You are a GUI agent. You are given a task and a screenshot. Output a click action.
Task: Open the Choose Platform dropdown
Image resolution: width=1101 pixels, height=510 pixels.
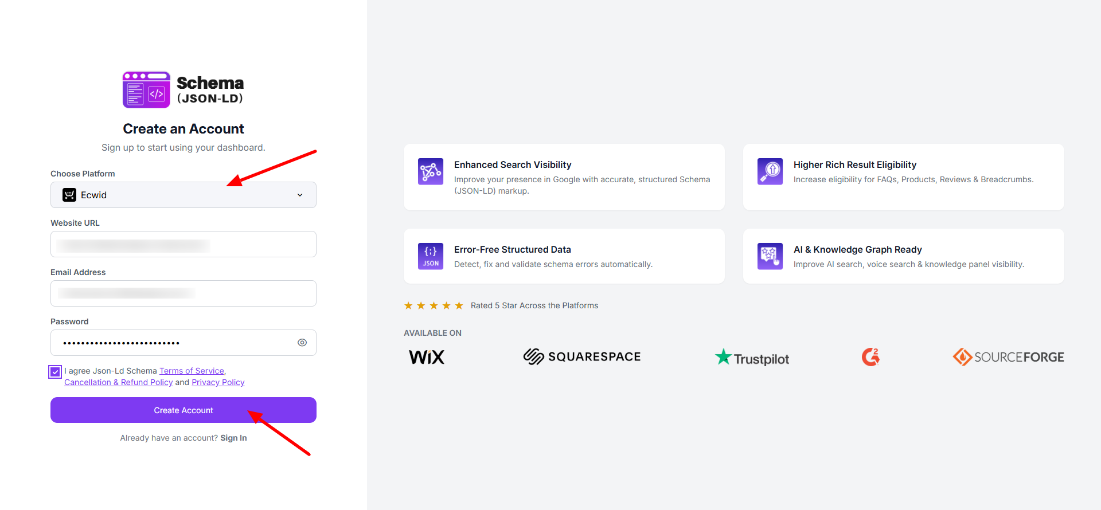coord(183,195)
